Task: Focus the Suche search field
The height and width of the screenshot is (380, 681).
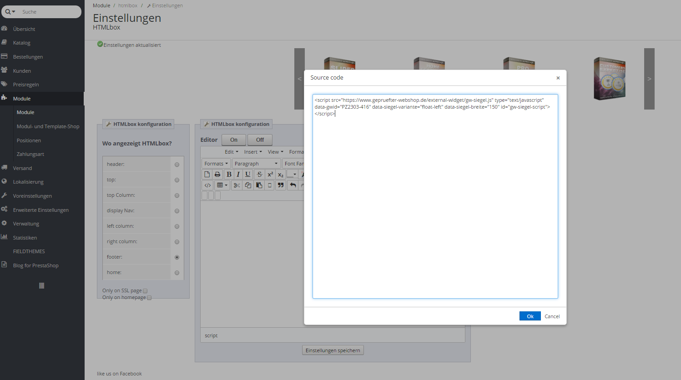Action: click(50, 12)
